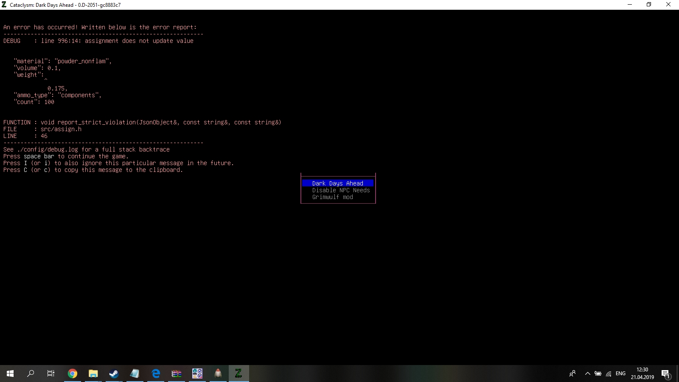The width and height of the screenshot is (679, 382).
Task: Click the 'report_strict_violation' function text
Action: 97,122
